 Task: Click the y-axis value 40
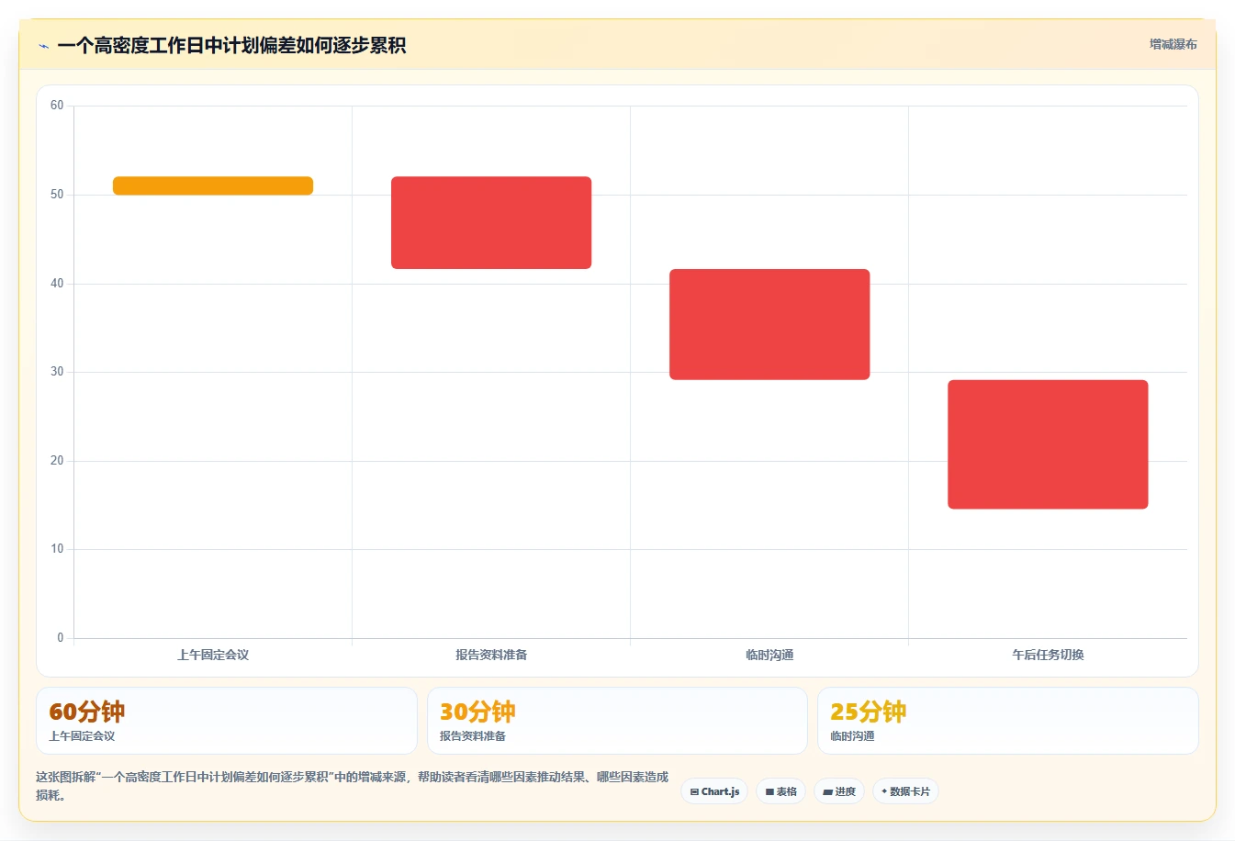click(x=57, y=284)
